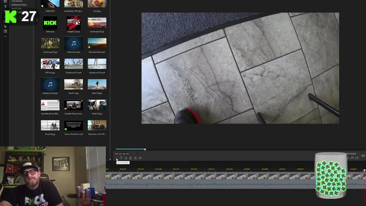Select the Travel 02.jpg thumbnail
366x206 pixels.
coord(50,126)
